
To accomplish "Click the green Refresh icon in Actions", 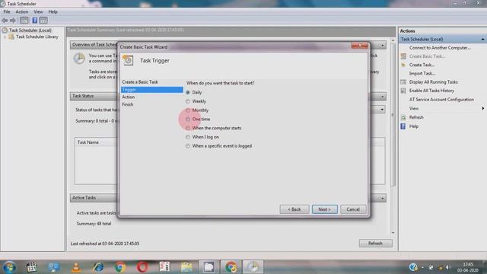I will [403, 117].
